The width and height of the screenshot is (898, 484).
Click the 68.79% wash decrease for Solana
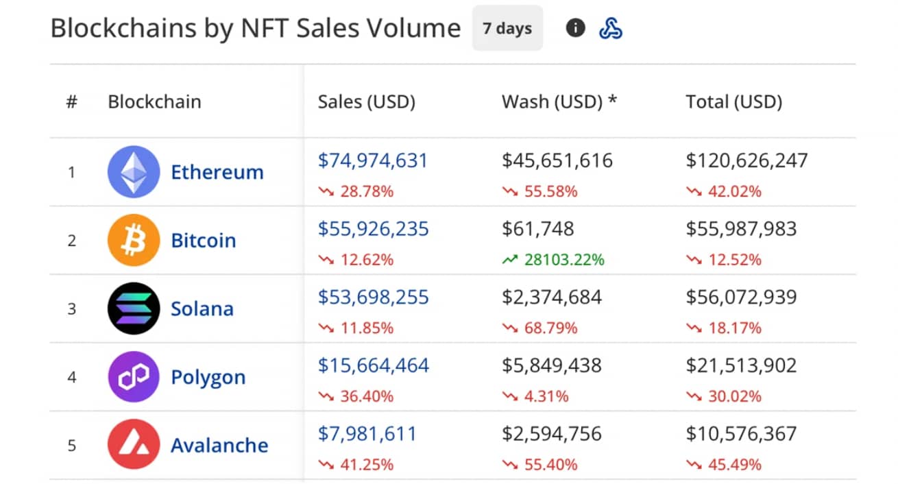point(540,328)
